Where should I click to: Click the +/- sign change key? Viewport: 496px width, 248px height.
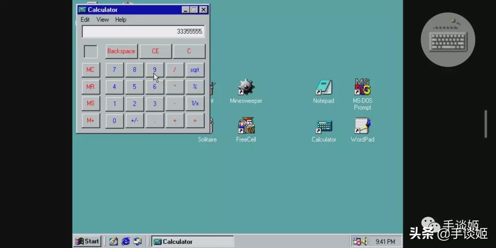(135, 120)
